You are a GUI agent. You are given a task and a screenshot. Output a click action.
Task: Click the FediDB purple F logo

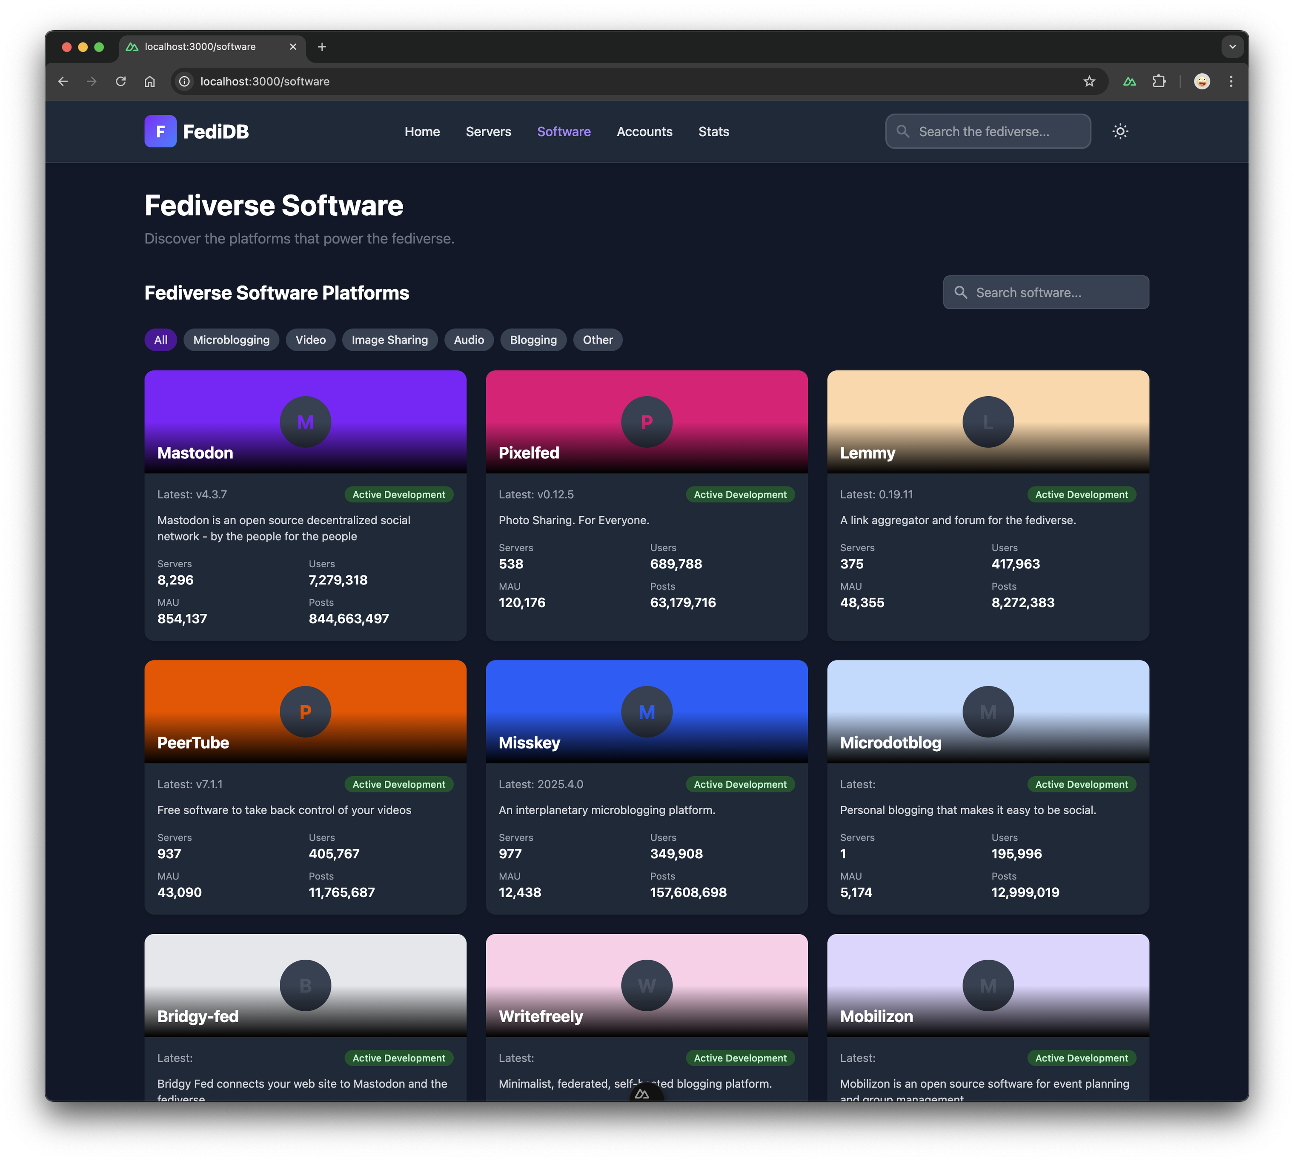pyautogui.click(x=160, y=132)
